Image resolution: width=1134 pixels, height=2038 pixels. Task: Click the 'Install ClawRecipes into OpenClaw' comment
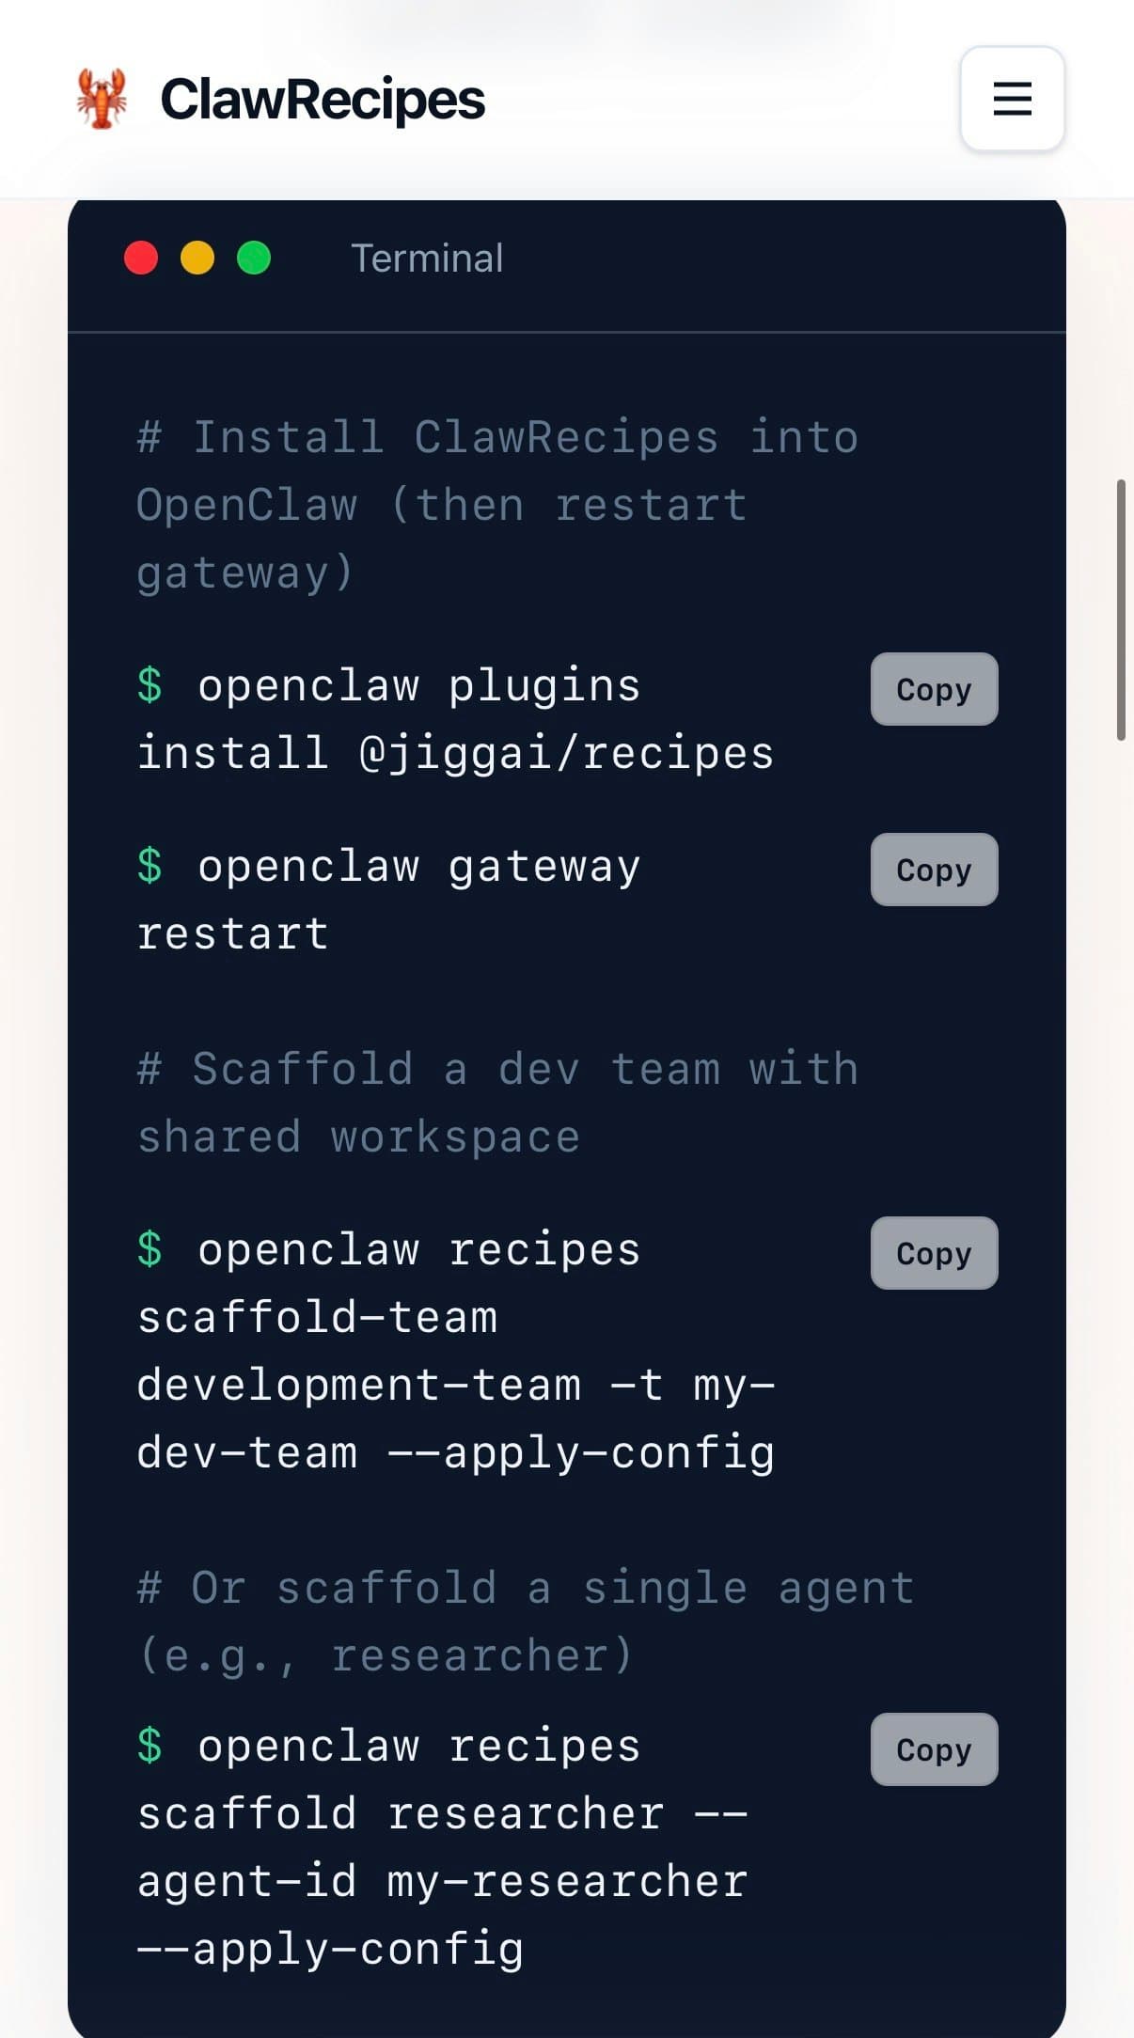point(496,505)
